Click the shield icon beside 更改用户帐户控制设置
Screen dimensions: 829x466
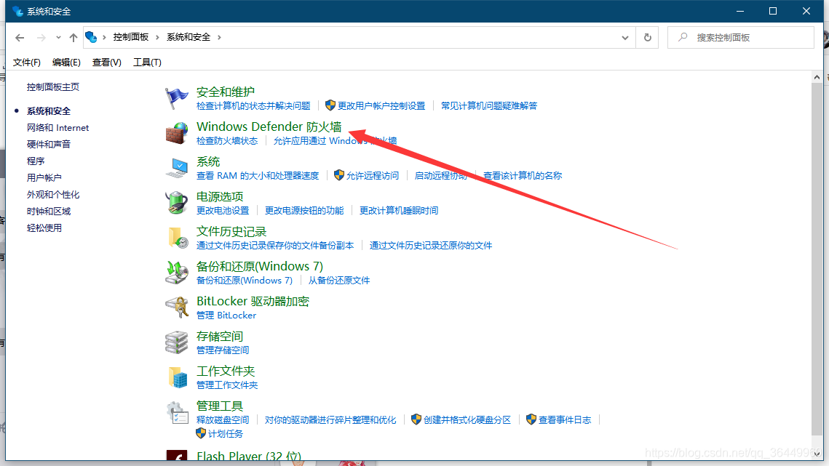pos(330,105)
